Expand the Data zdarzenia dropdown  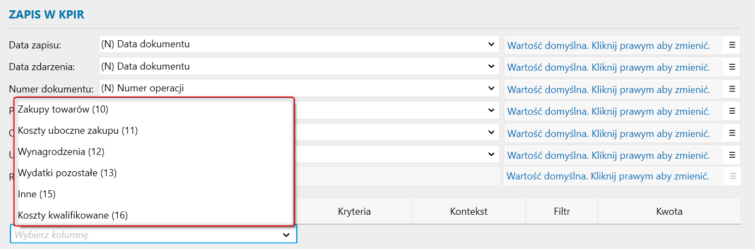491,66
